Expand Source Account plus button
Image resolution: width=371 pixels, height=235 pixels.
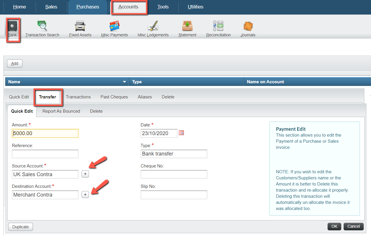point(85,174)
